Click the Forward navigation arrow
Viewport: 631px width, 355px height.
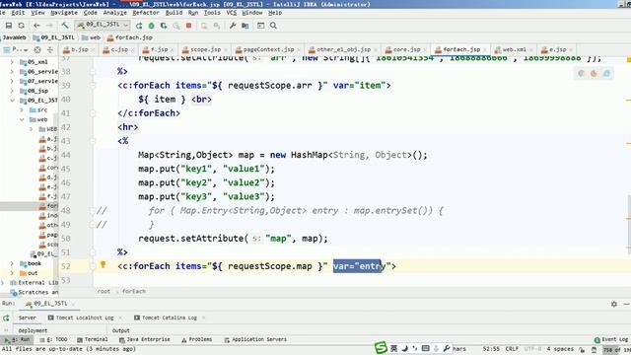coord(49,26)
